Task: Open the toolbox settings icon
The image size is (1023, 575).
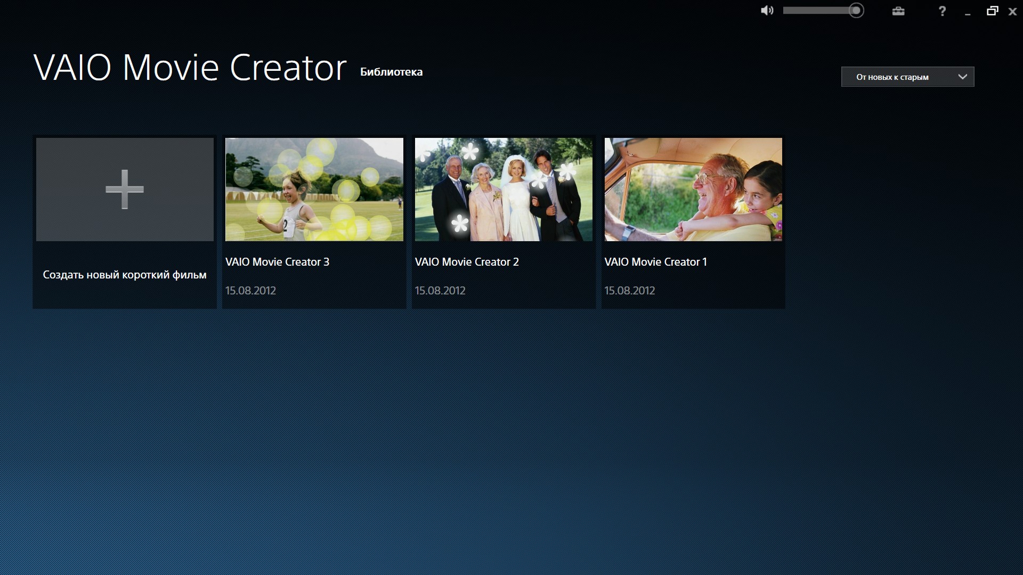Action: click(x=898, y=11)
